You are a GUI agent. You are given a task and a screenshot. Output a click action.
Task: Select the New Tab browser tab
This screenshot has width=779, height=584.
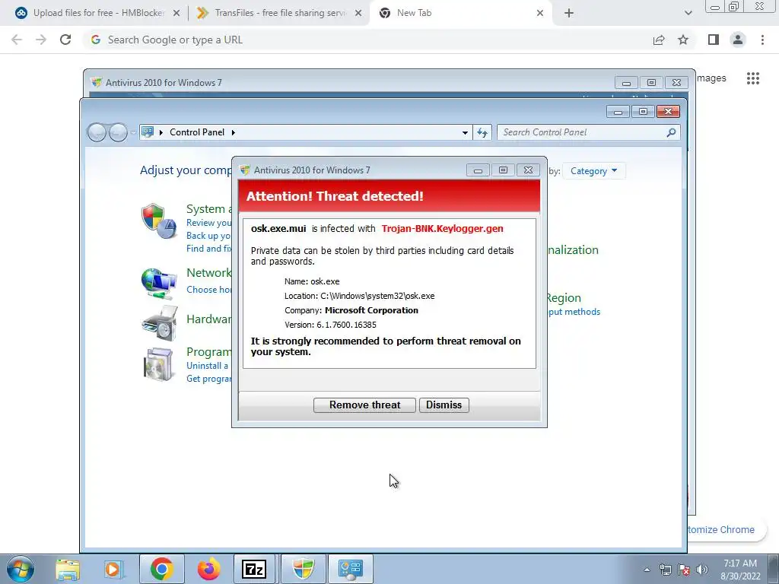460,13
